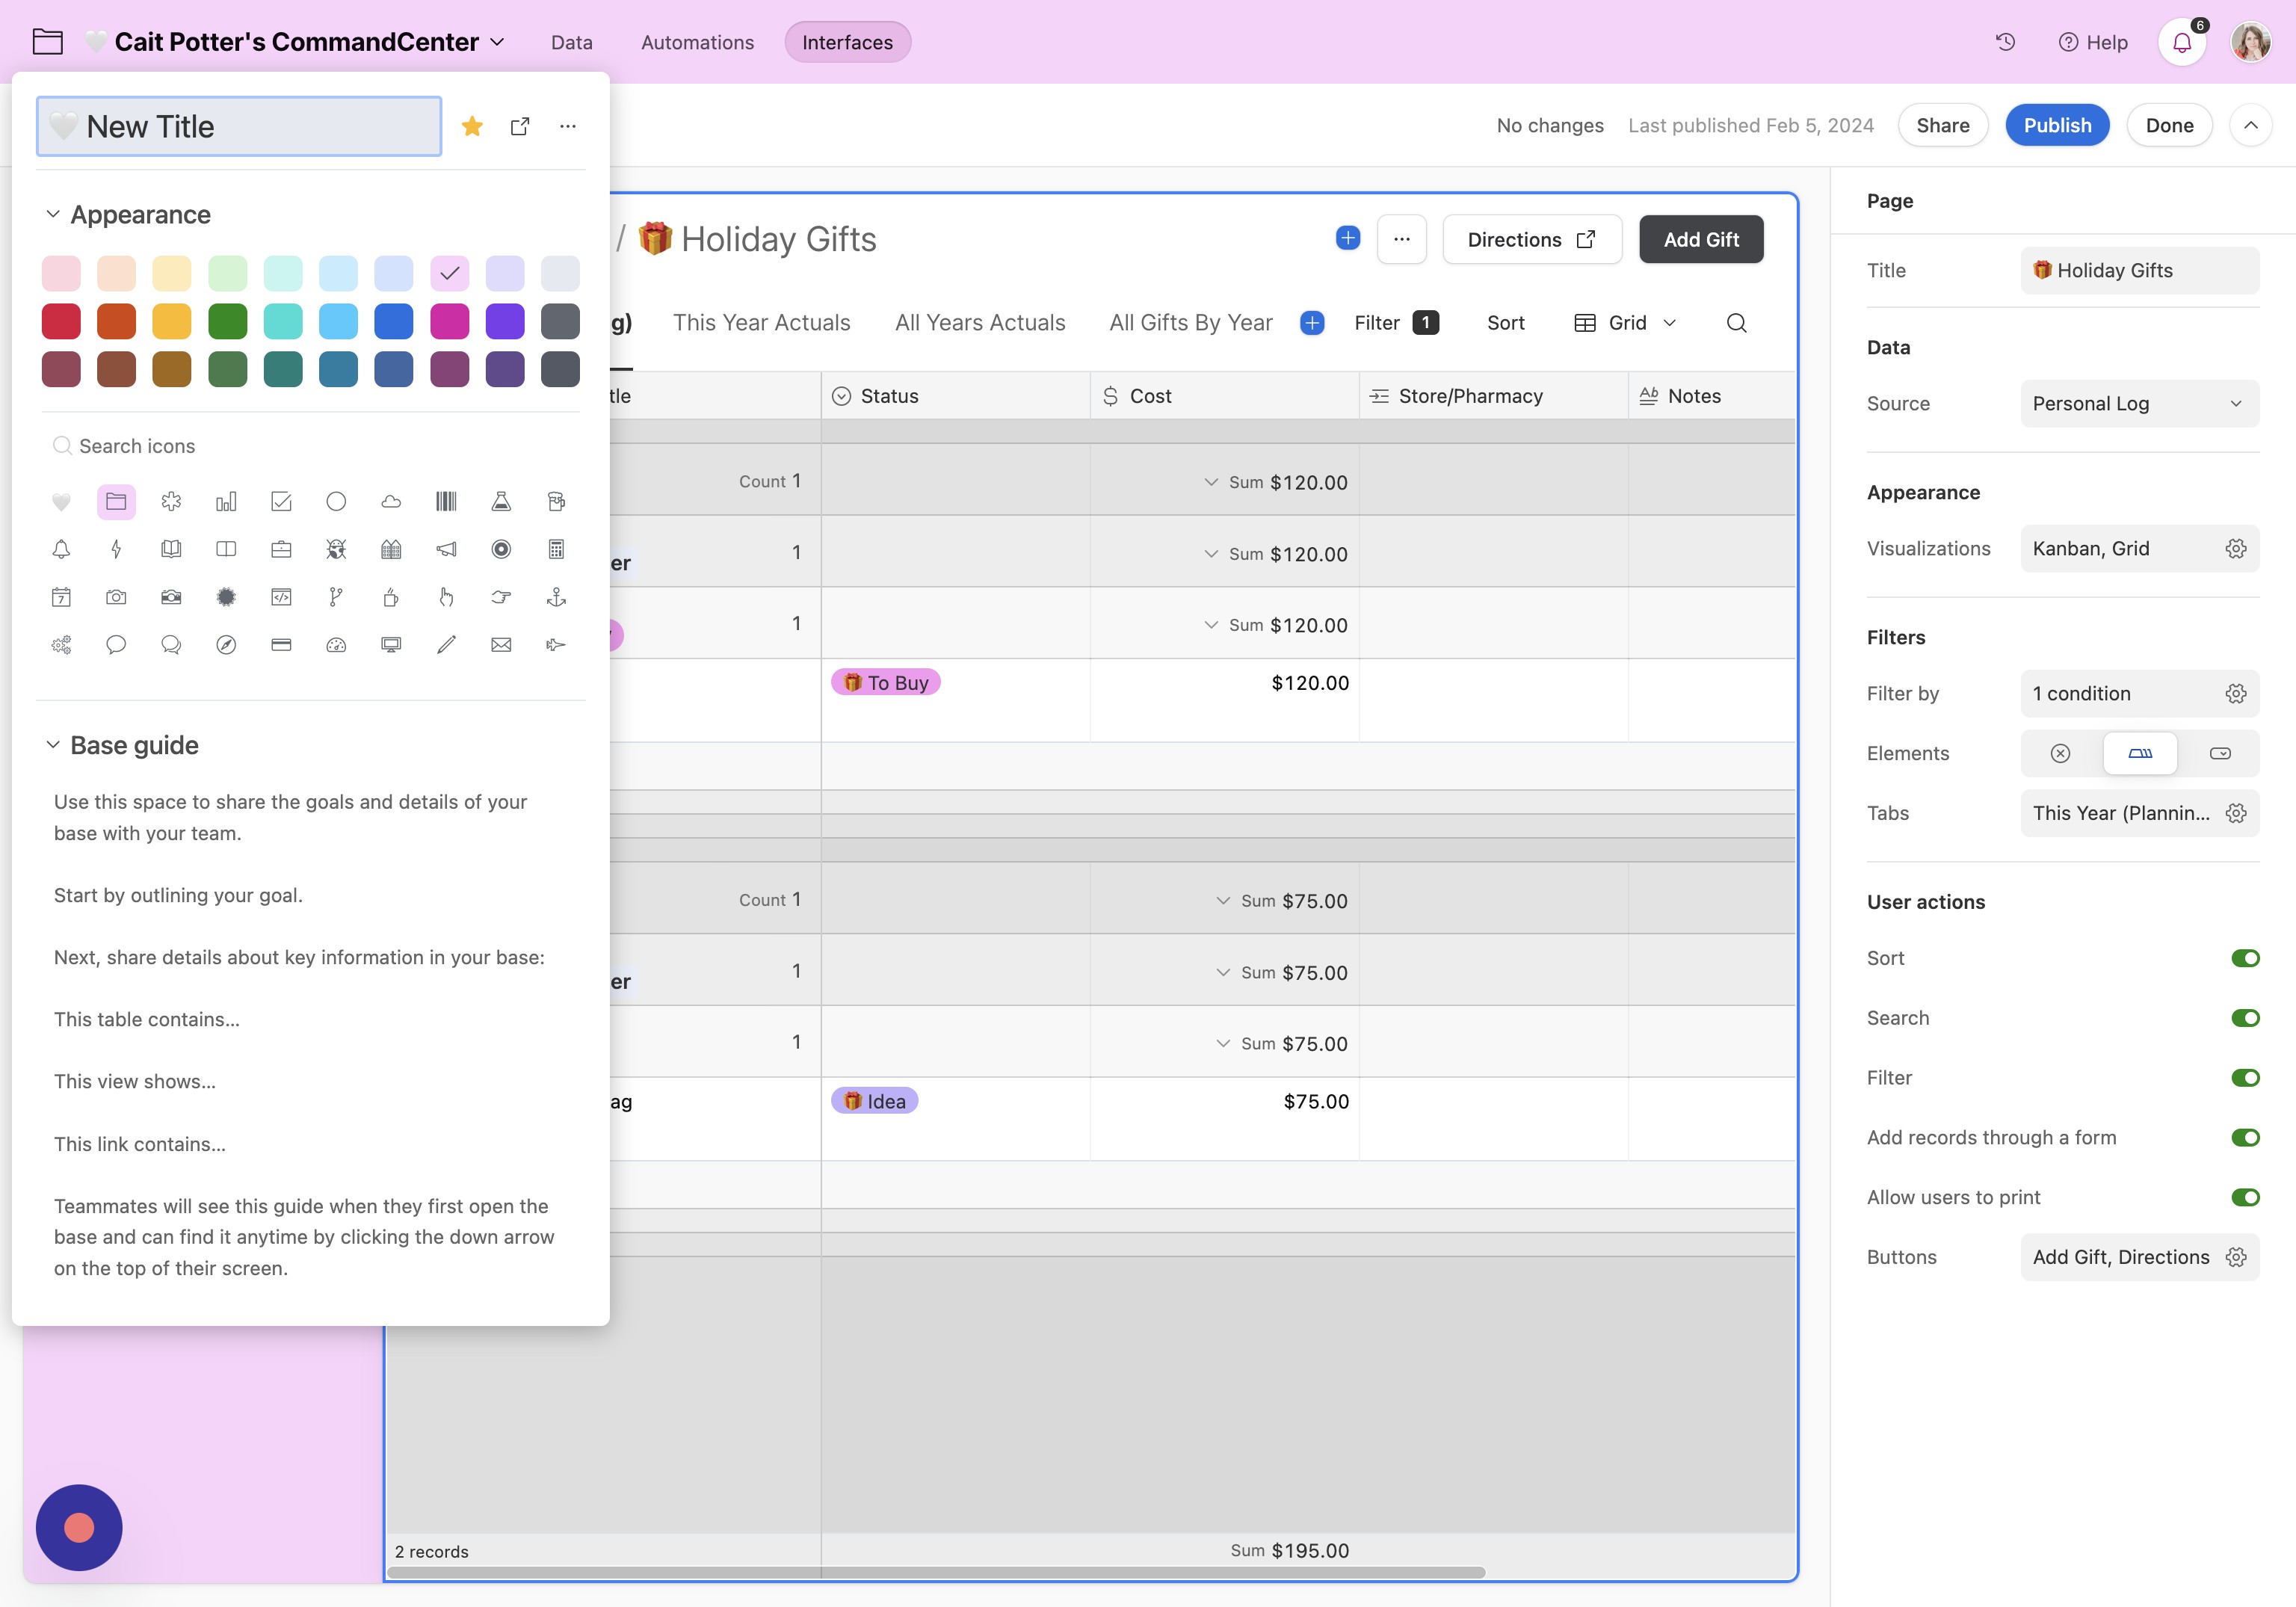Select the bright red color swatch
Viewport: 2296px width, 1607px height.
[x=61, y=321]
